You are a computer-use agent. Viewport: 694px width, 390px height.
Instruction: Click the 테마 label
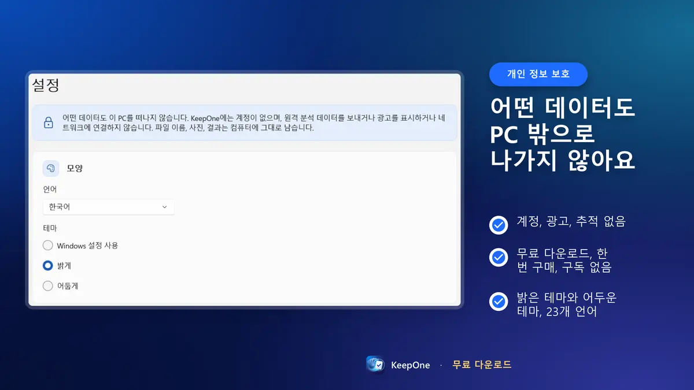point(50,228)
